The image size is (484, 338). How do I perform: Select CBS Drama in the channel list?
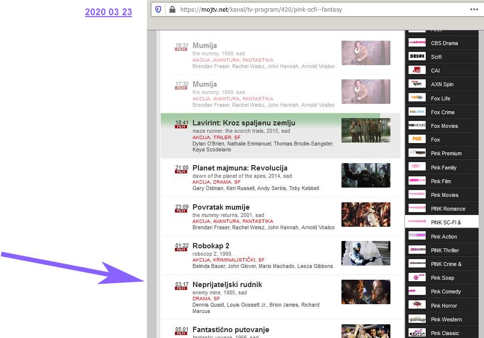tap(444, 43)
